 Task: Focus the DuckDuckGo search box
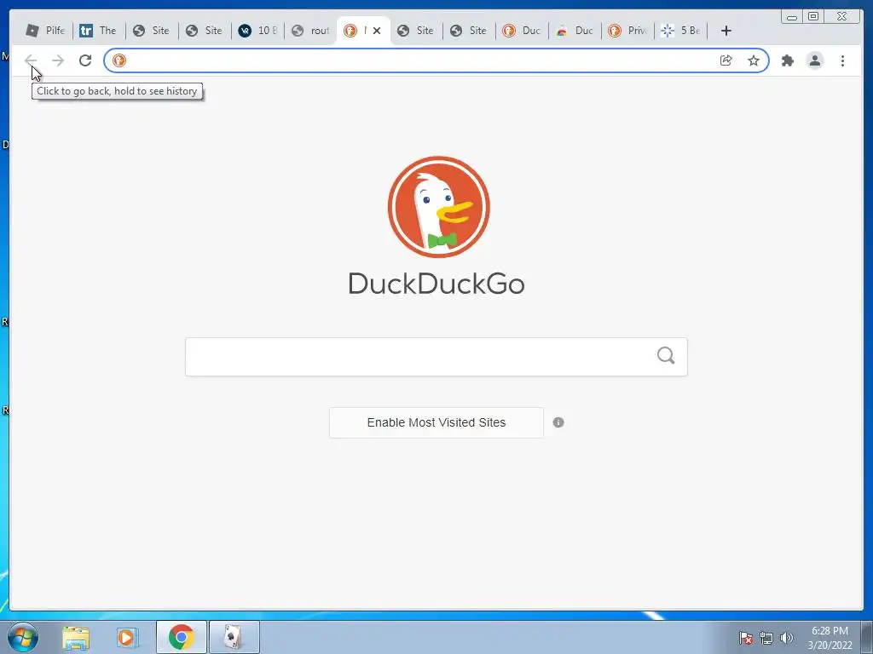[x=436, y=357]
